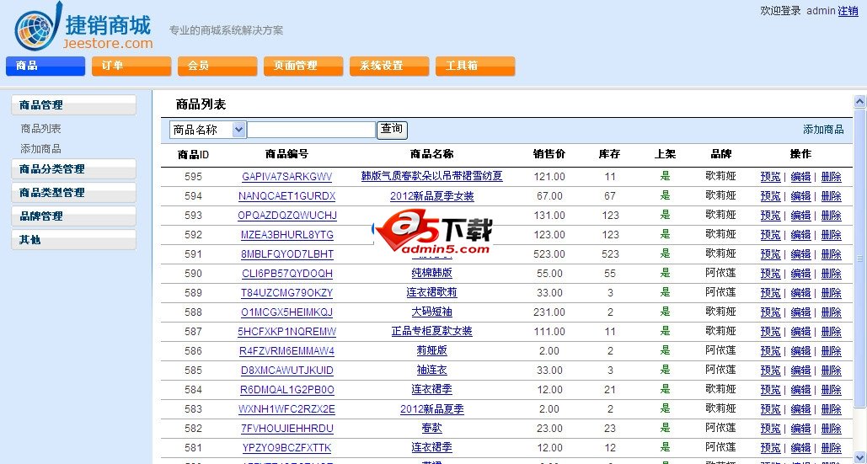Click the price 523.00 cell
The width and height of the screenshot is (867, 464).
pos(549,254)
